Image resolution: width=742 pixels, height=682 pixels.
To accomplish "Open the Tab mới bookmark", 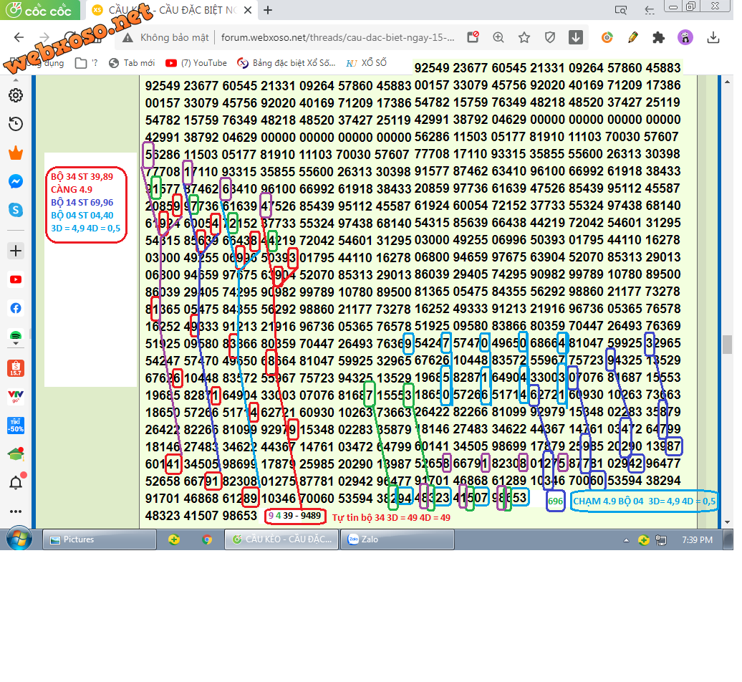I will (133, 64).
